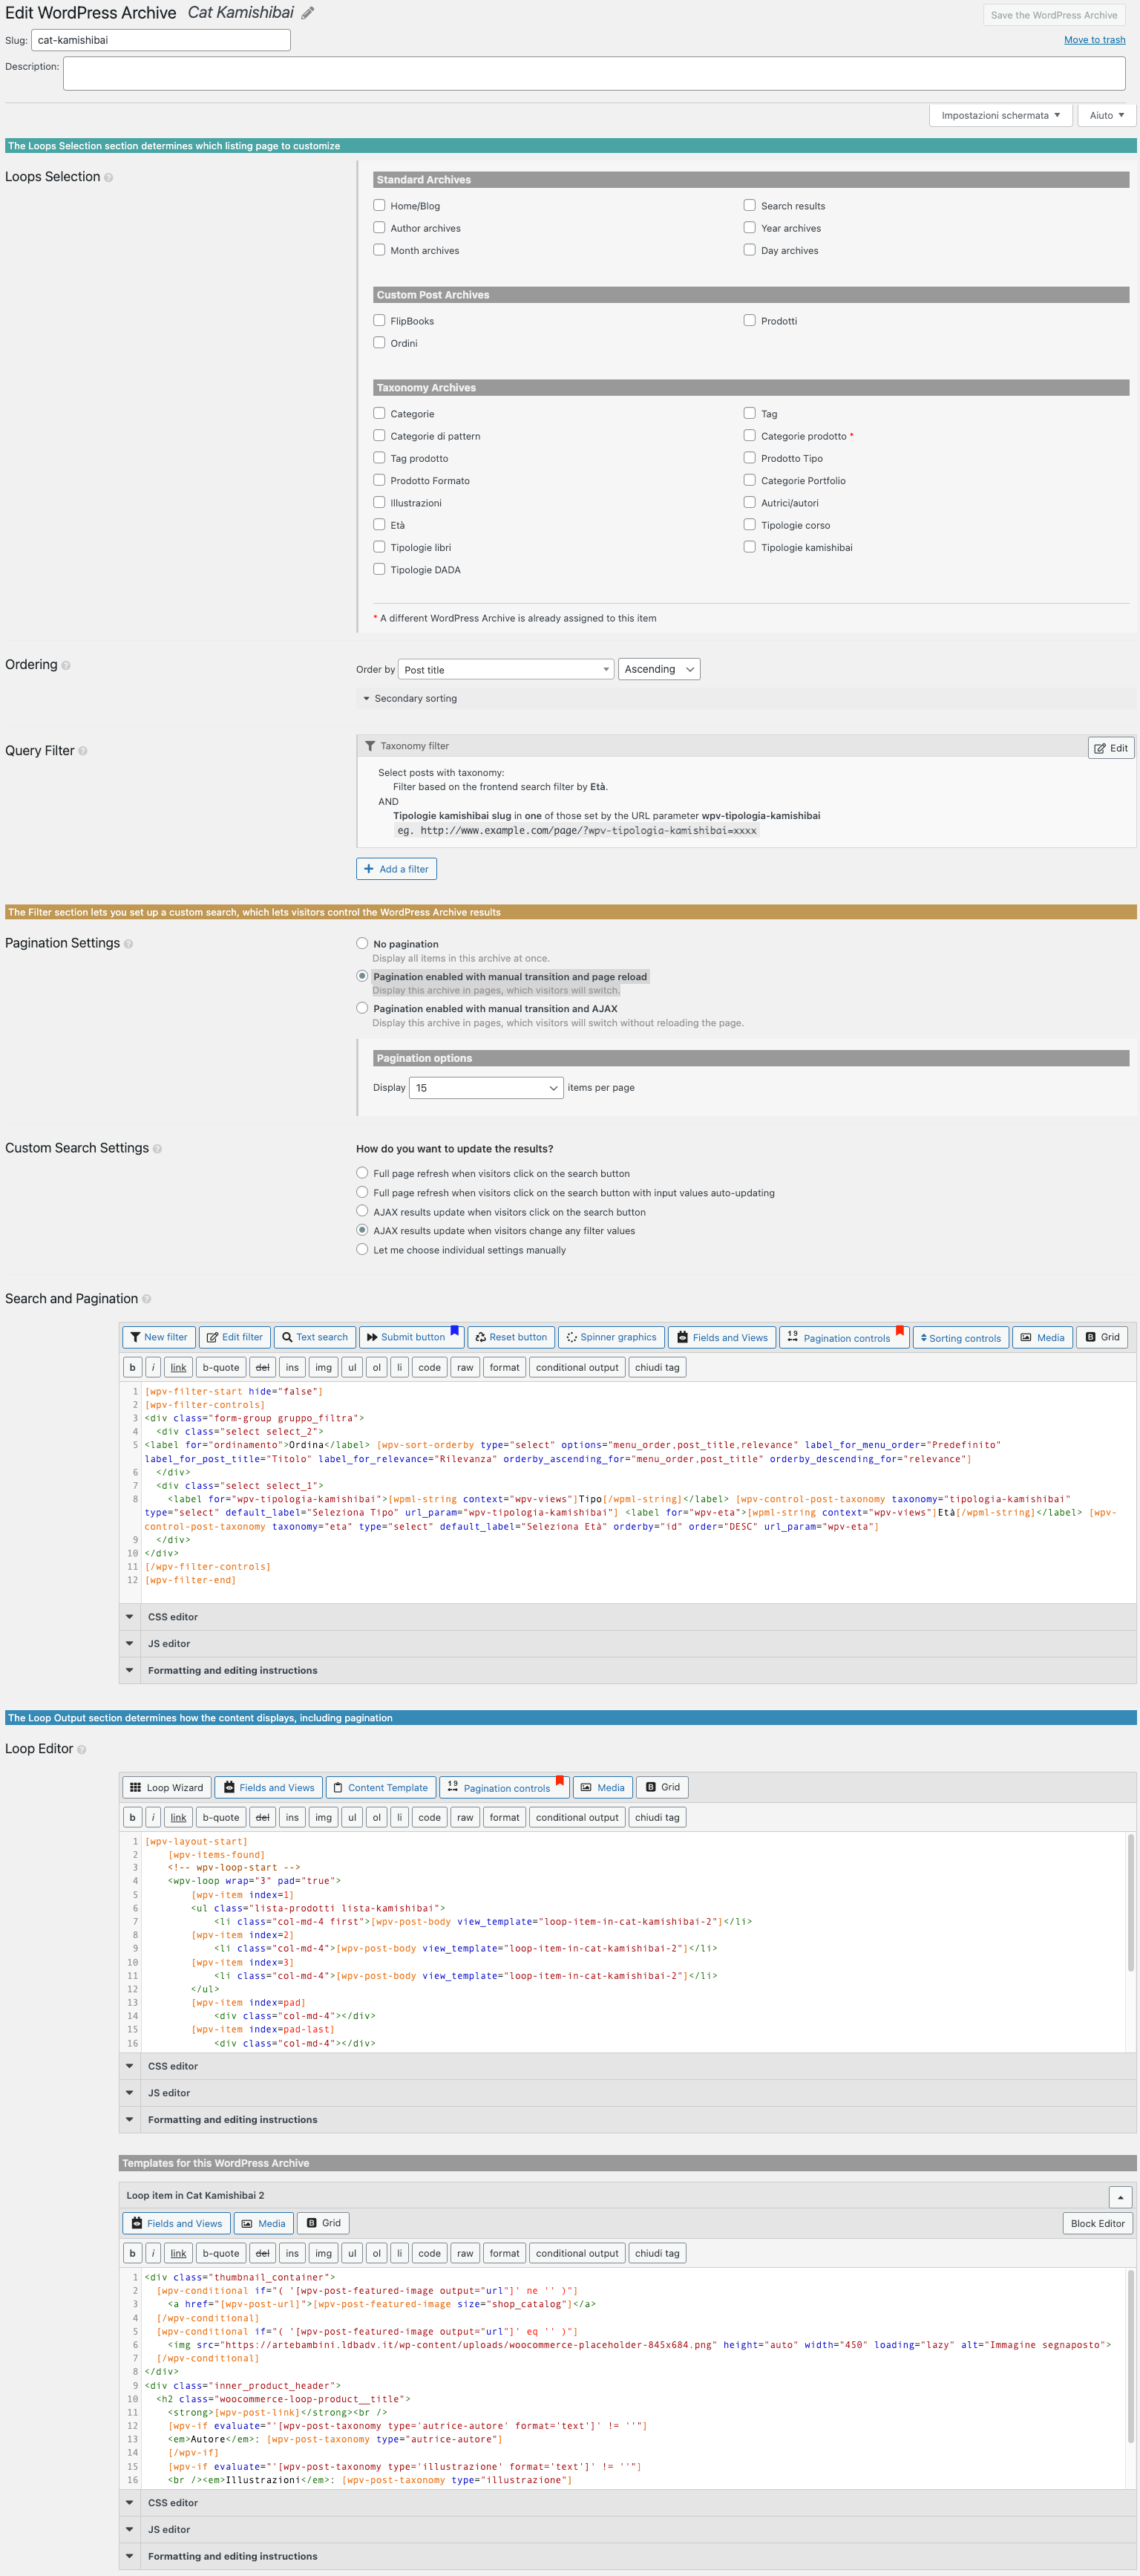The image size is (1140, 2576).
Task: Click Save the WordPress Archive button
Action: 1053,15
